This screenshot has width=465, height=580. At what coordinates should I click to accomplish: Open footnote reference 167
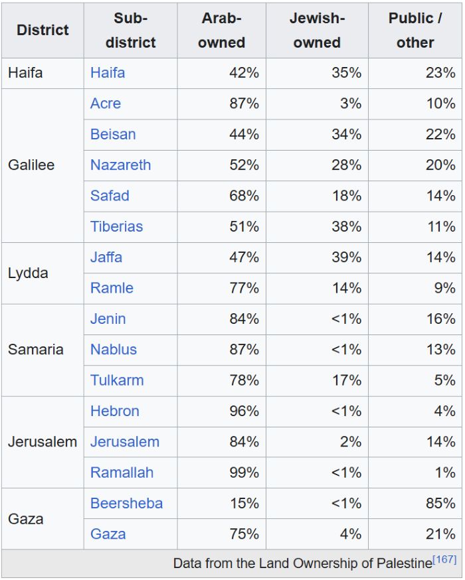pyautogui.click(x=444, y=559)
